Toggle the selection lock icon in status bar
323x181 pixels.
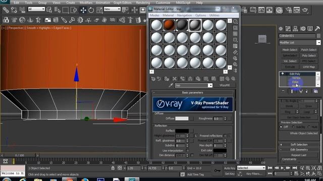tap(113, 168)
